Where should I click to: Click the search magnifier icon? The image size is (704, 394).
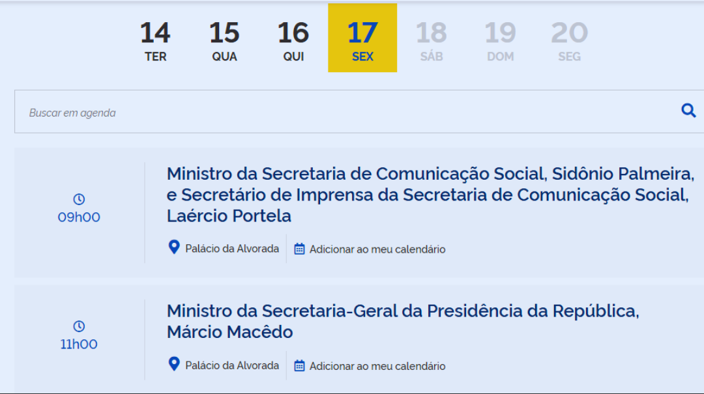[x=688, y=111]
